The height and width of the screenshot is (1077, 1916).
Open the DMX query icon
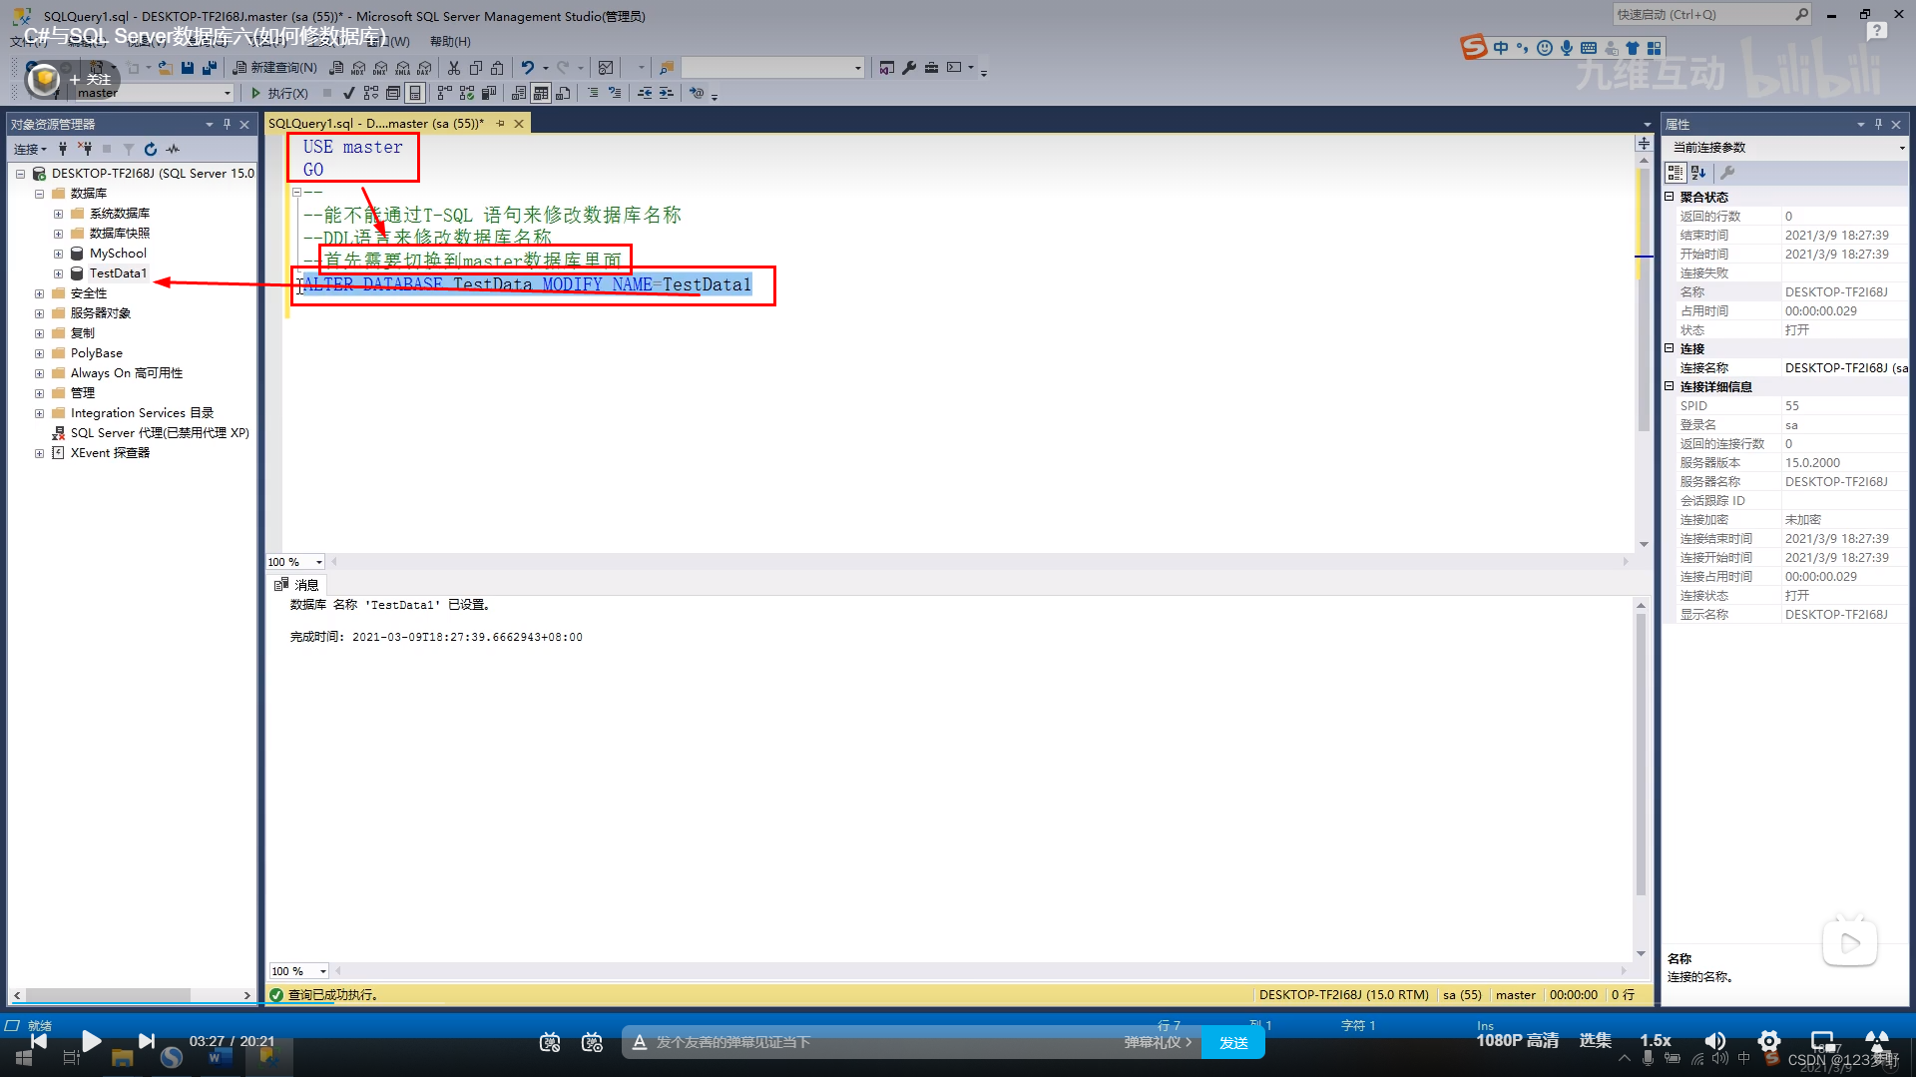coord(380,68)
